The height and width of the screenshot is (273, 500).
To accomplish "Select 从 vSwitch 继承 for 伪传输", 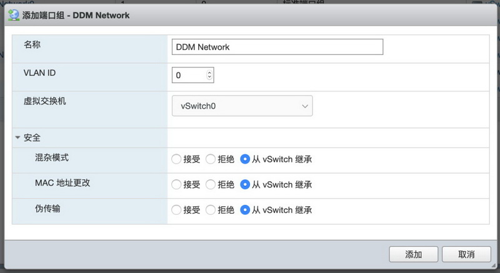I will click(x=246, y=210).
